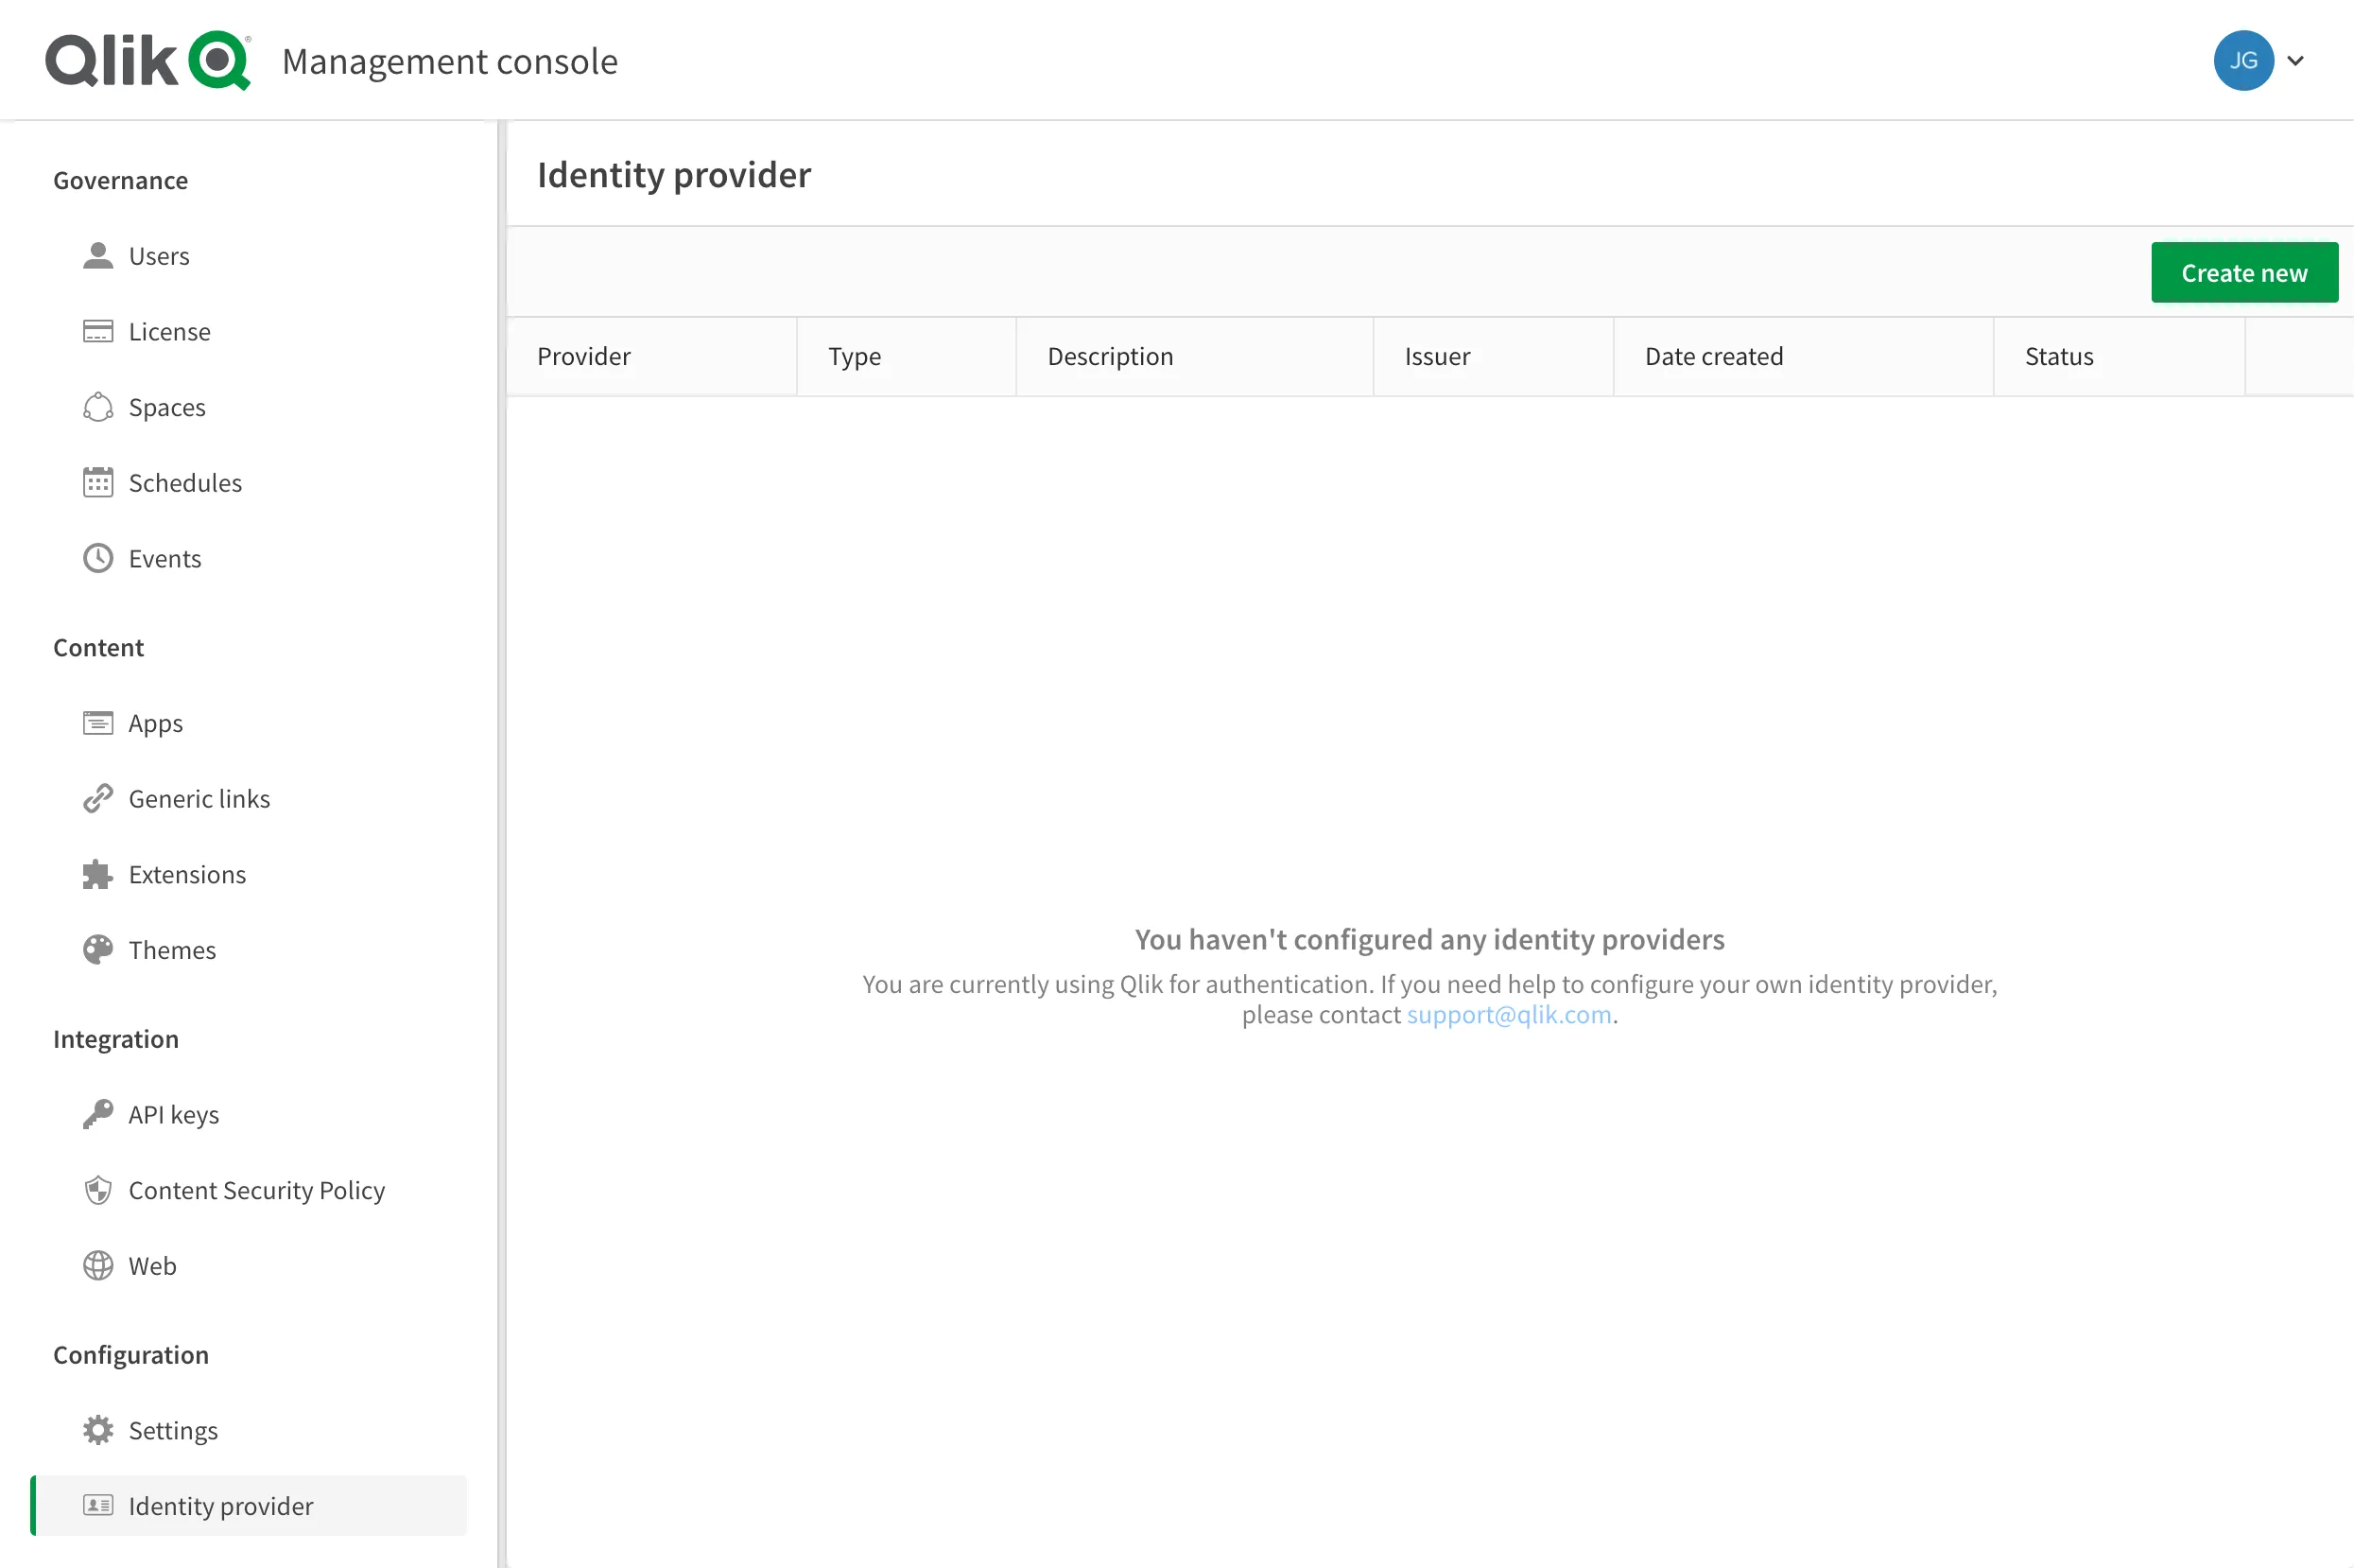Open the License section
This screenshot has width=2354, height=1568.
click(169, 331)
